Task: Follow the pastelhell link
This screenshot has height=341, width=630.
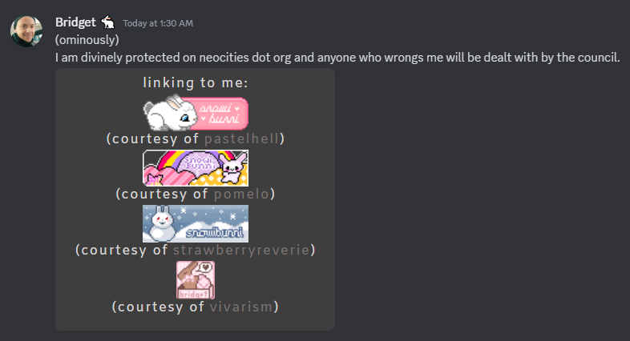Action: 242,138
